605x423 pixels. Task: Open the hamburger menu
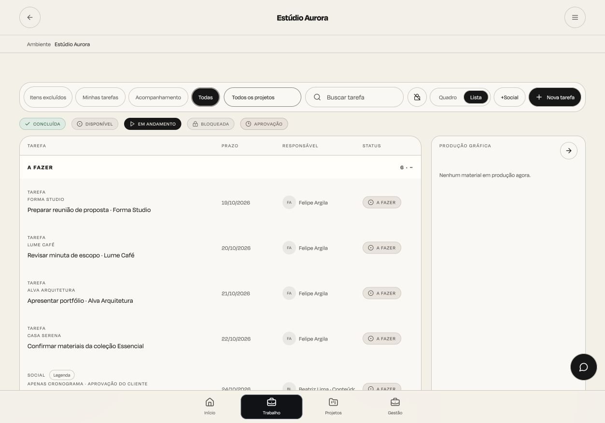click(575, 17)
